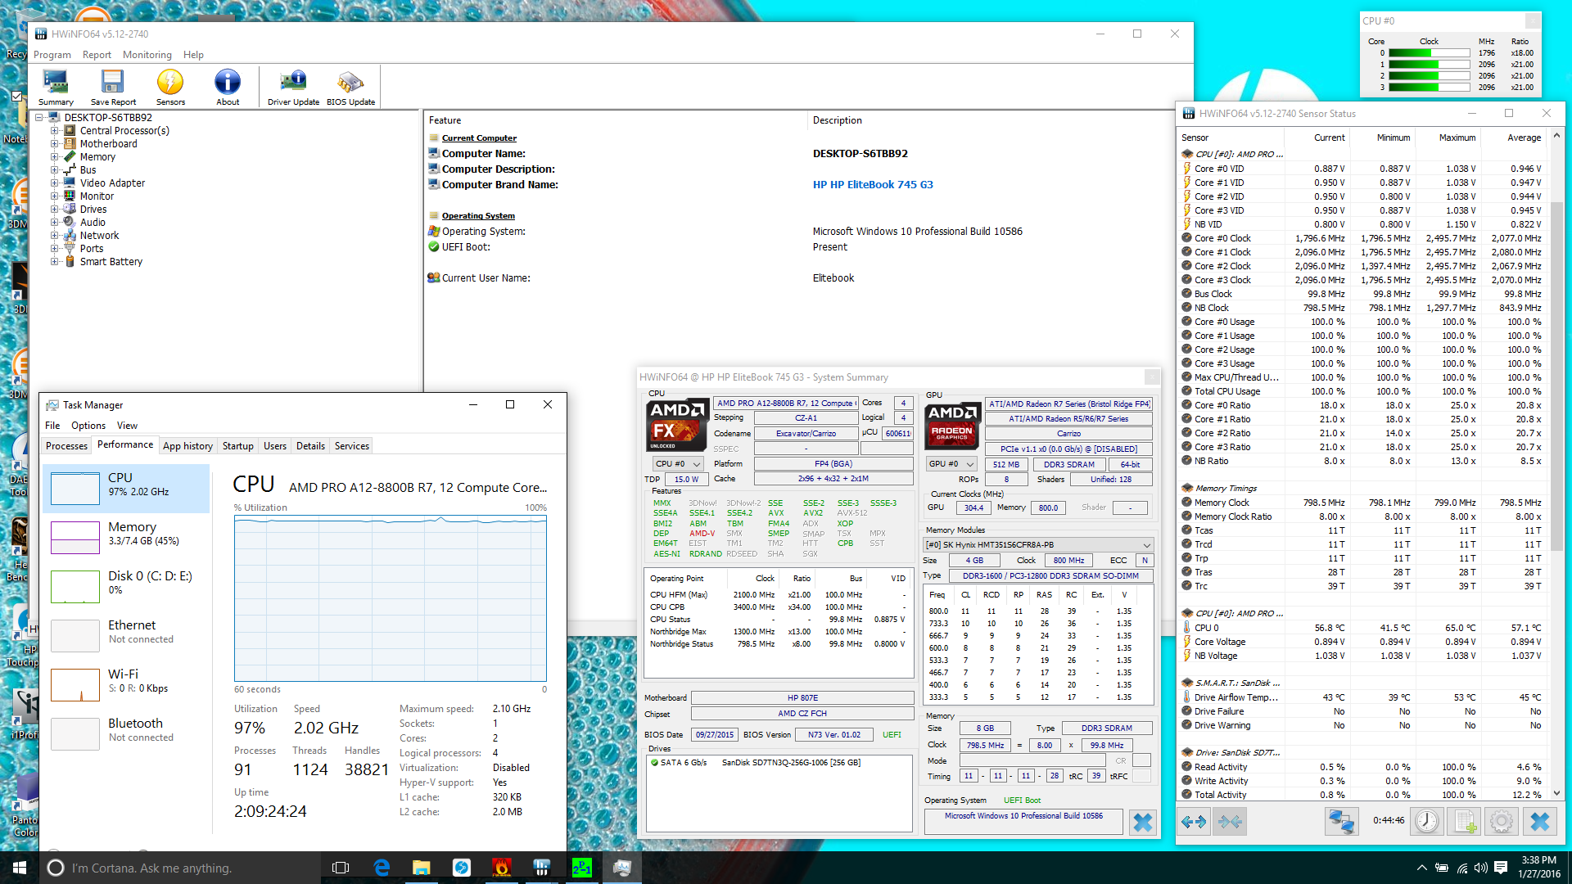Expand the Smart Battery tree node
The width and height of the screenshot is (1572, 884).
[55, 262]
